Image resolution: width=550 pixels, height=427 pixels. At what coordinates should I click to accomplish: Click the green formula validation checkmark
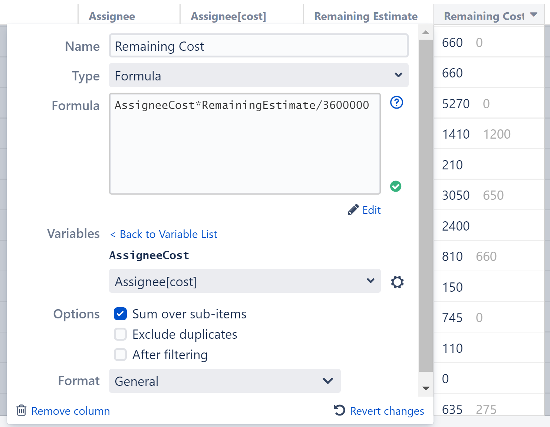395,187
